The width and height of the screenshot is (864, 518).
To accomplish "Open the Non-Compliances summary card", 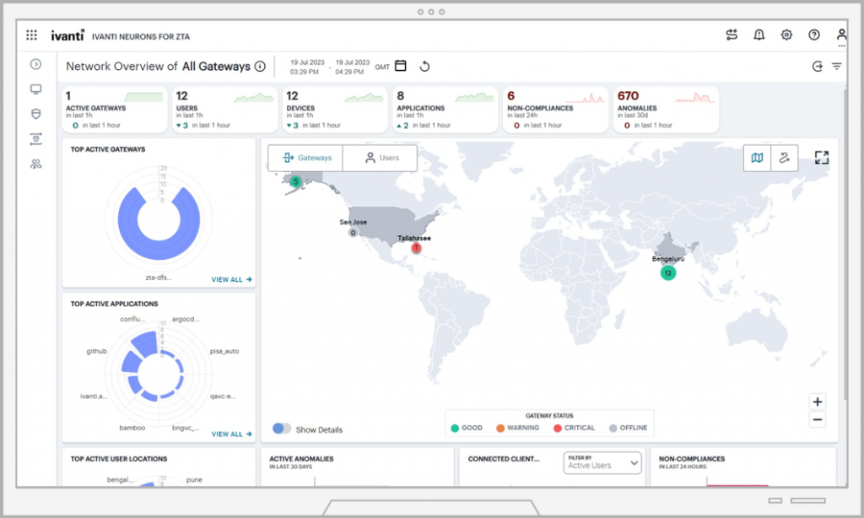I will point(555,110).
